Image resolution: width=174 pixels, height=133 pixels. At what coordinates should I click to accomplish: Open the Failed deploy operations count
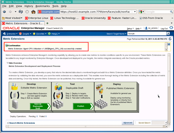click(46, 117)
